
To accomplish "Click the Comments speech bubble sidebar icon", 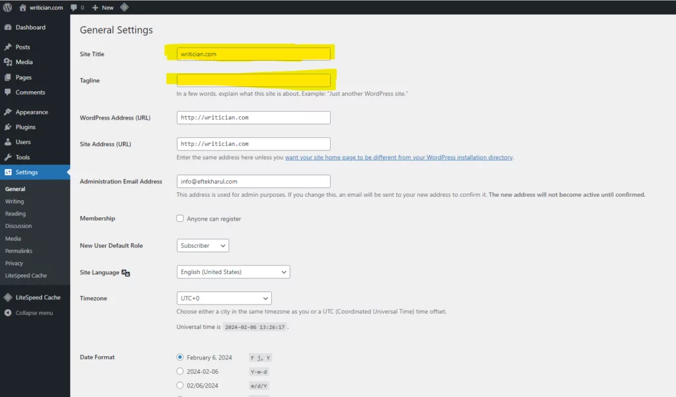I will [x=8, y=92].
